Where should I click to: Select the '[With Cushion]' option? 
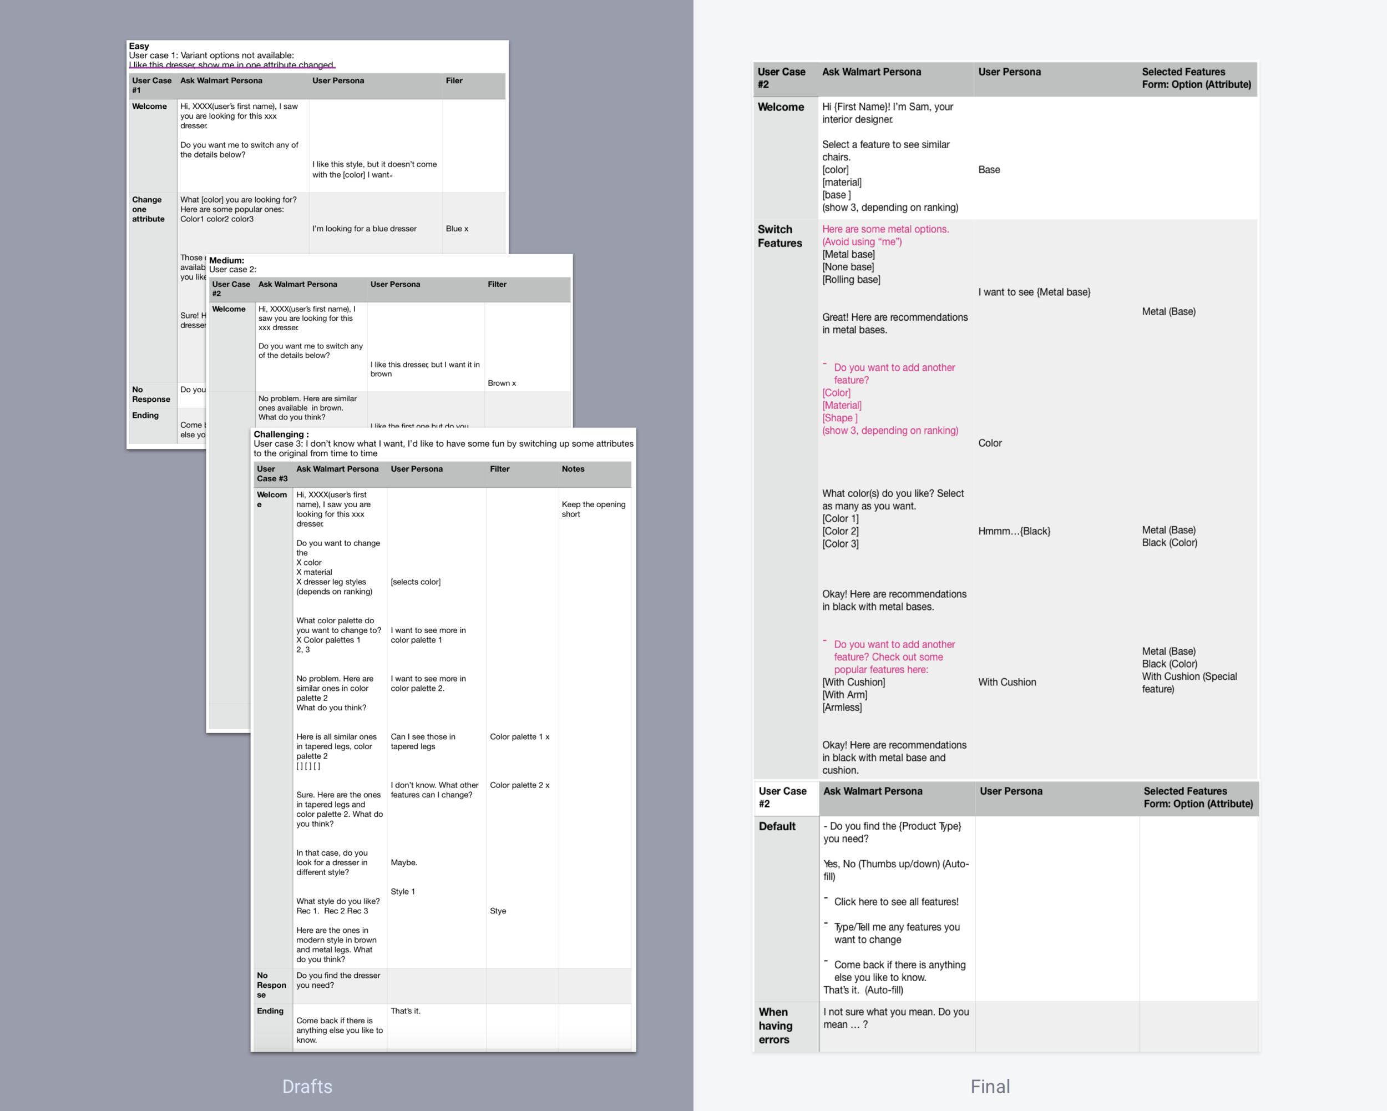point(853,682)
